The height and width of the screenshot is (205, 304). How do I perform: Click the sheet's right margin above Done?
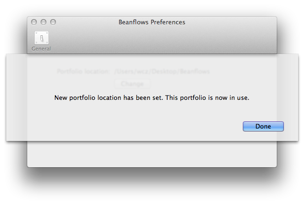pos(288,87)
